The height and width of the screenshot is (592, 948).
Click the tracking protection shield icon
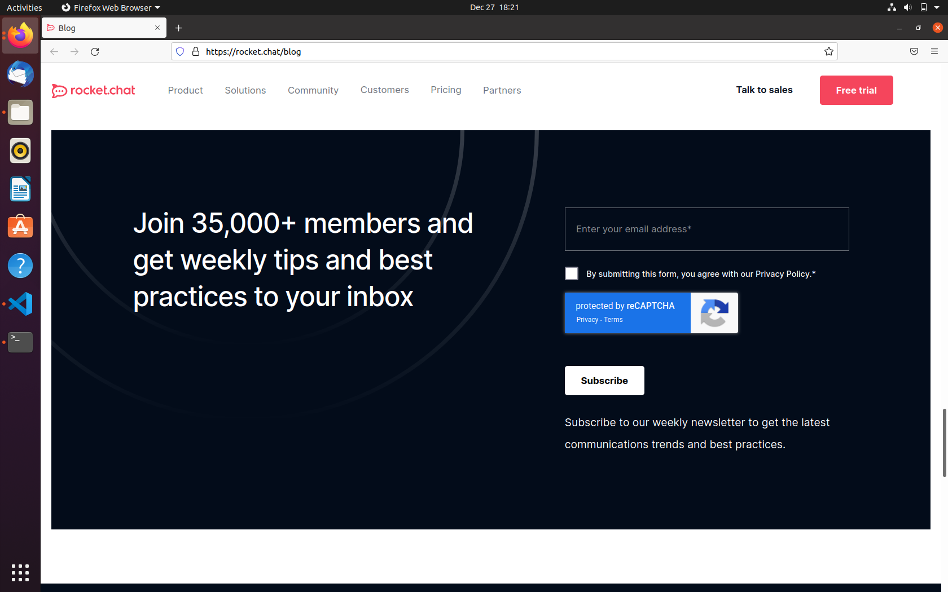click(x=180, y=51)
